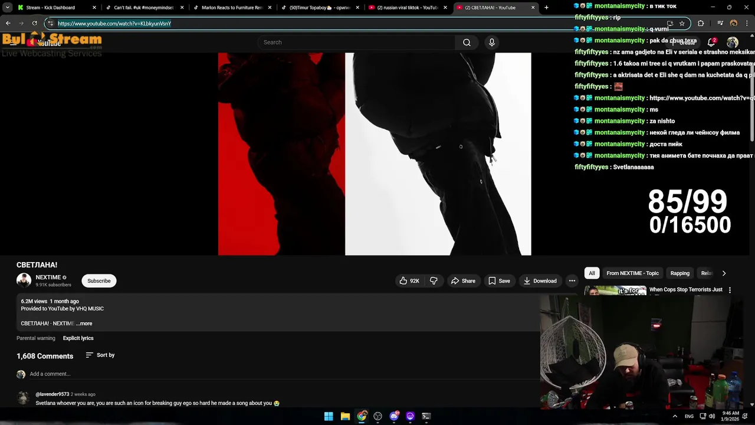The width and height of the screenshot is (755, 425).
Task: Open the ENG language switcher
Action: coord(689,416)
